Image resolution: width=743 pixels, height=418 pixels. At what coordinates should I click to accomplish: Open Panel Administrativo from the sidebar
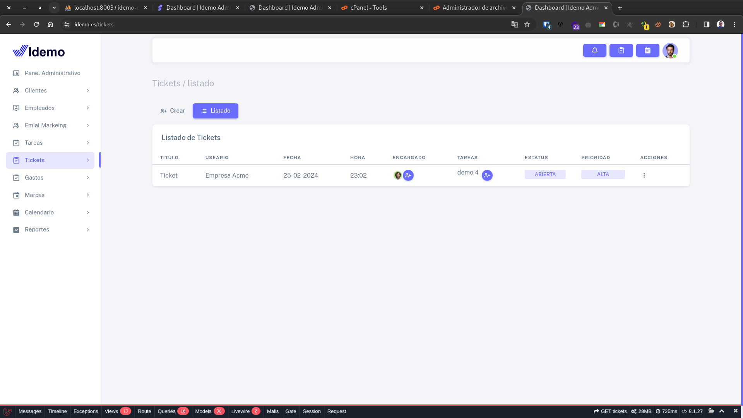[x=52, y=73]
